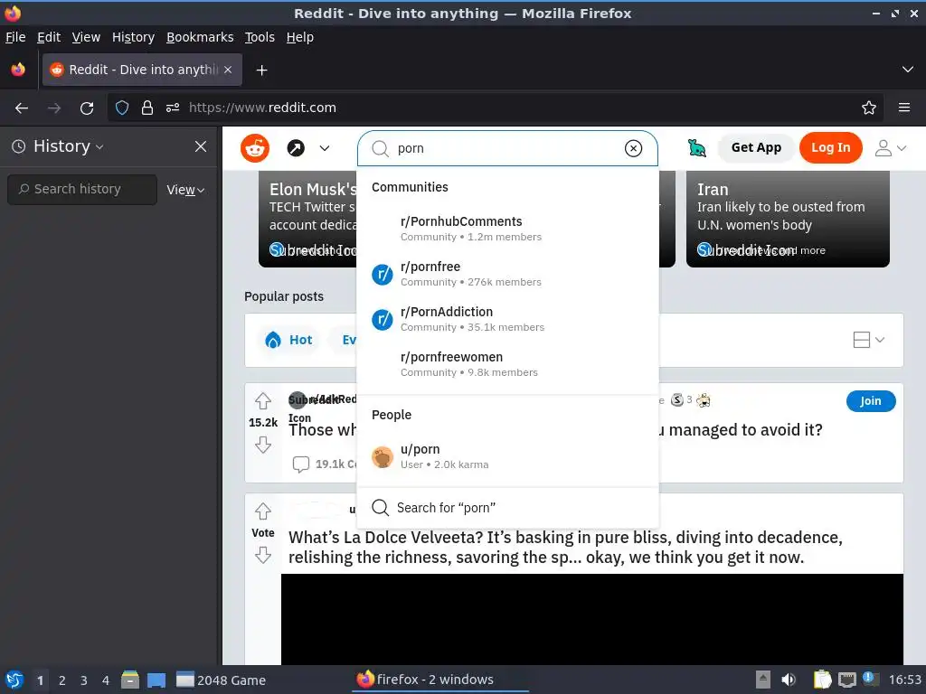The width and height of the screenshot is (926, 694).
Task: Upvote the La Dolce Velveeta post
Action: pyautogui.click(x=263, y=511)
